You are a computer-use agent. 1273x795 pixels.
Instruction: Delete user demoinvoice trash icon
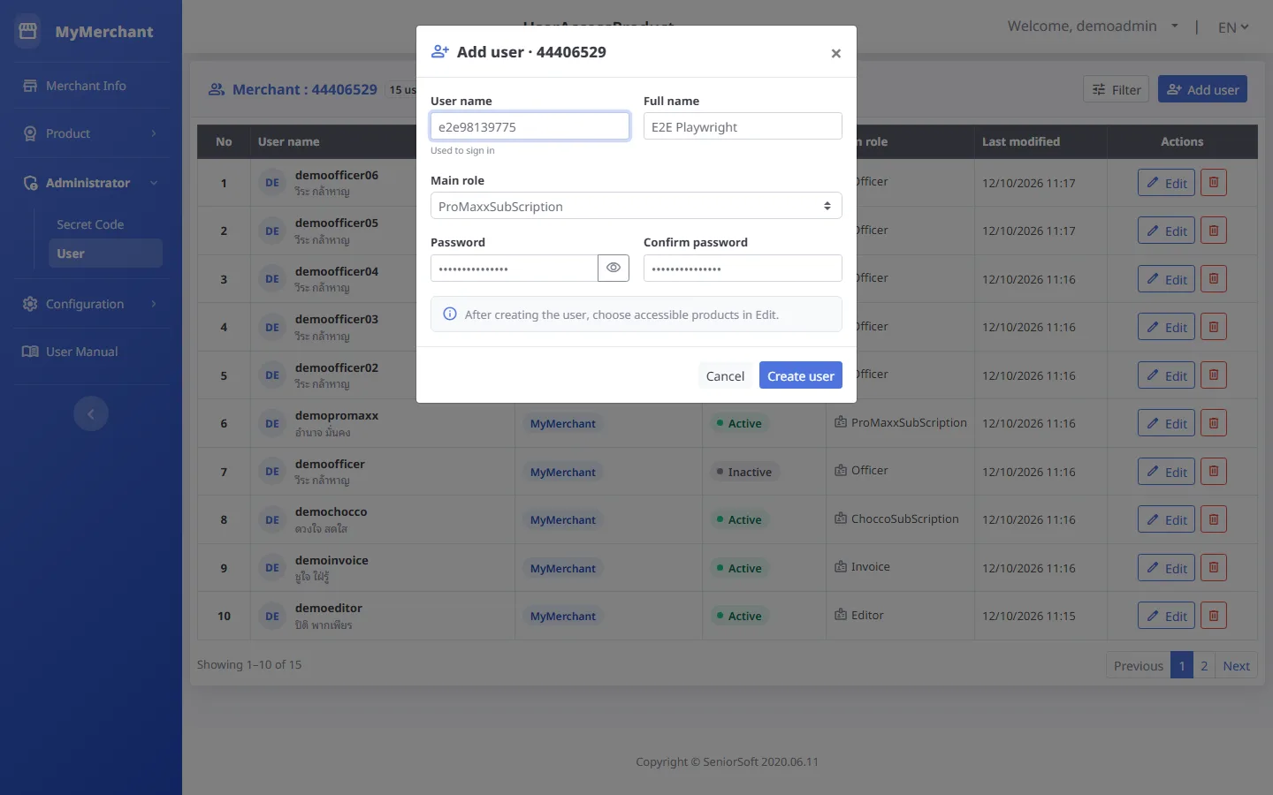(x=1214, y=568)
